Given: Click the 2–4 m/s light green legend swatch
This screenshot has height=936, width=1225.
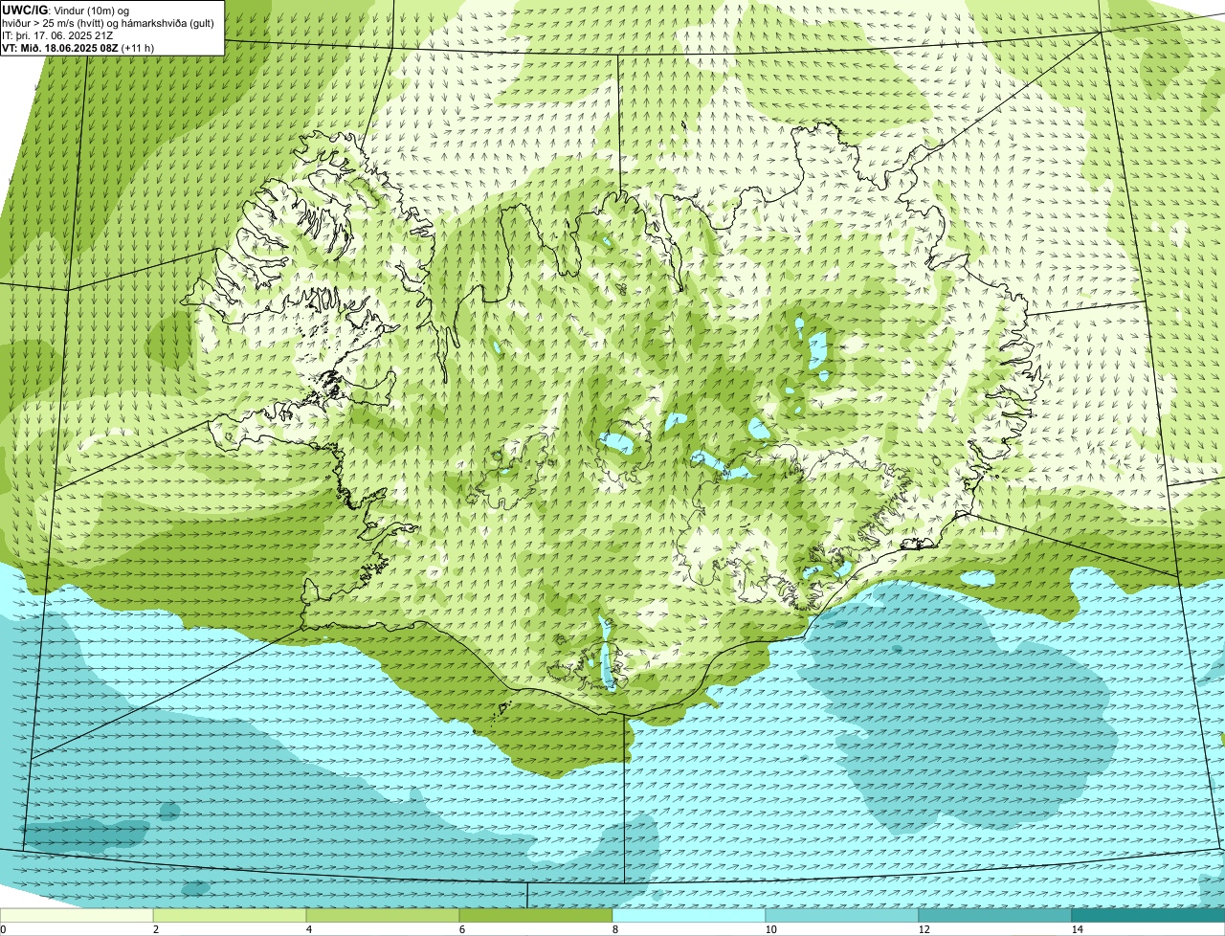Looking at the screenshot, I should pyautogui.click(x=230, y=915).
